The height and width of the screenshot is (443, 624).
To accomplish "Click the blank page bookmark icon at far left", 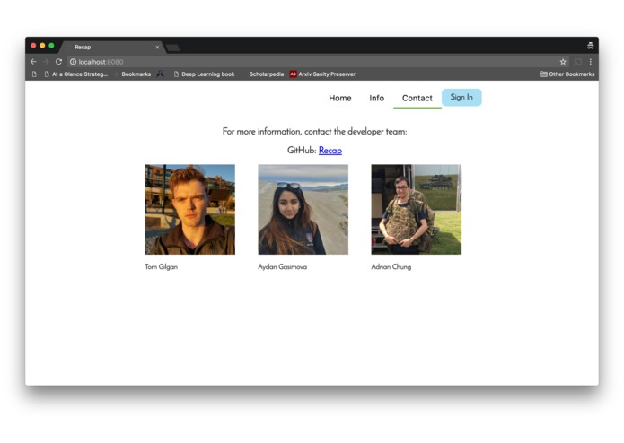I will click(34, 74).
